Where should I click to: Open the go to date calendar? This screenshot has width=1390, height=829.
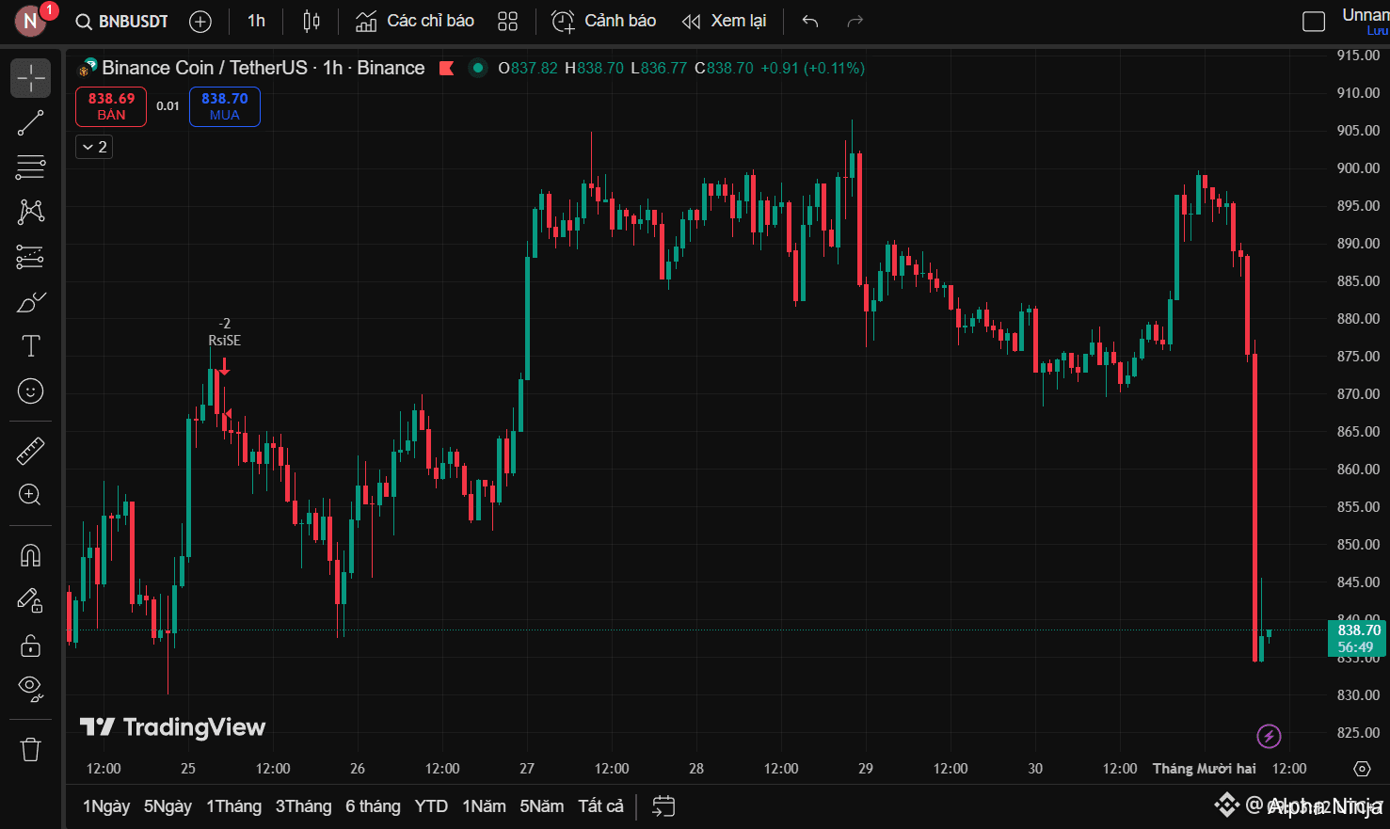click(x=663, y=806)
